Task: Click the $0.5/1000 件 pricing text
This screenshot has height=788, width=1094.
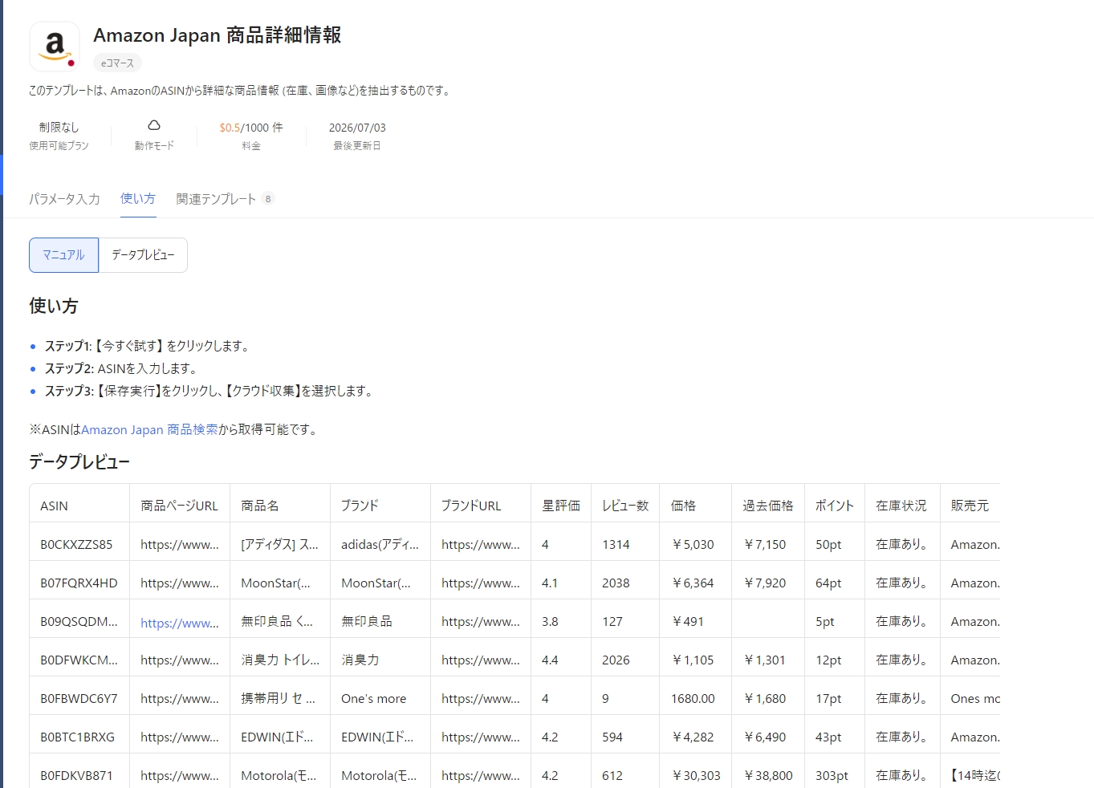Action: [251, 128]
